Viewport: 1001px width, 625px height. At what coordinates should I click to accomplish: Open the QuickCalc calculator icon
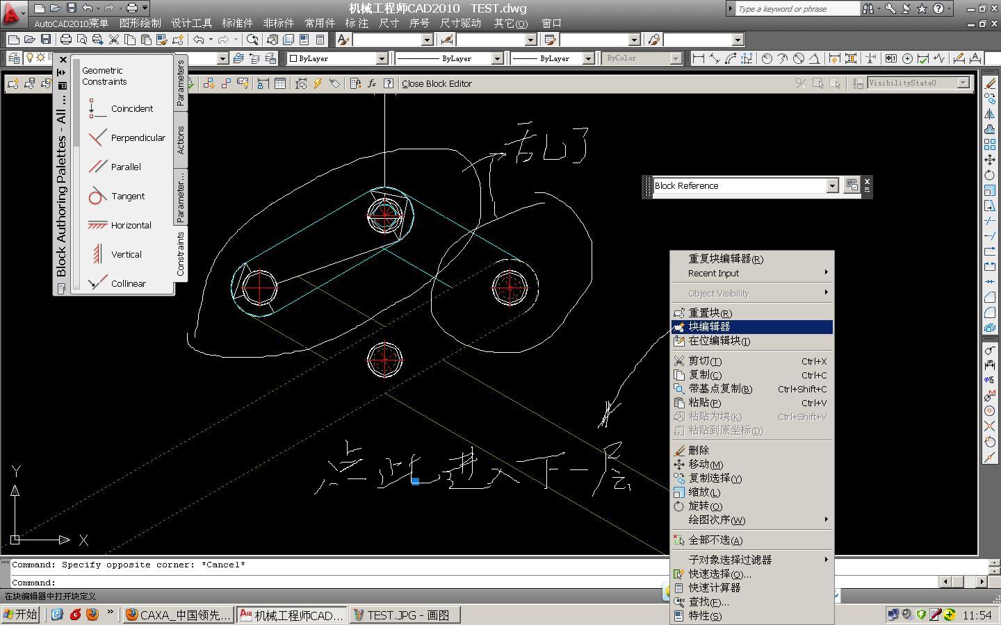320,40
